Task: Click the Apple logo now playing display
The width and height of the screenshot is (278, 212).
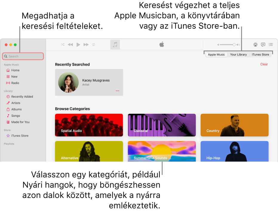Action: [162, 44]
